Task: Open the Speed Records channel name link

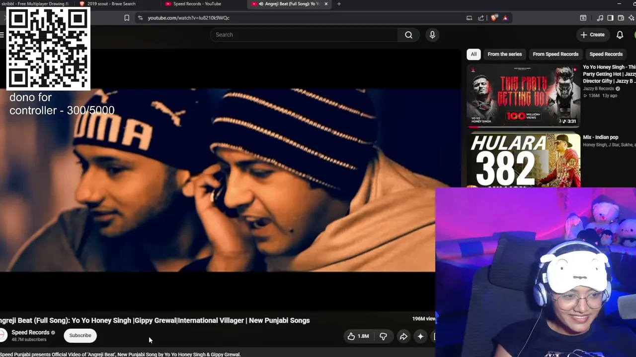Action: [30, 332]
